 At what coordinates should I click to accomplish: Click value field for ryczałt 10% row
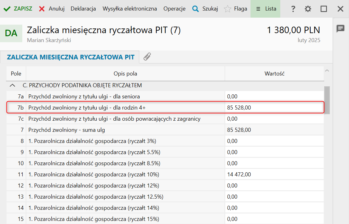[274, 174]
